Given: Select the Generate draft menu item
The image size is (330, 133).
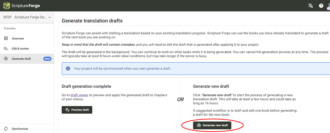Looking at the screenshot, I should pos(27,59).
